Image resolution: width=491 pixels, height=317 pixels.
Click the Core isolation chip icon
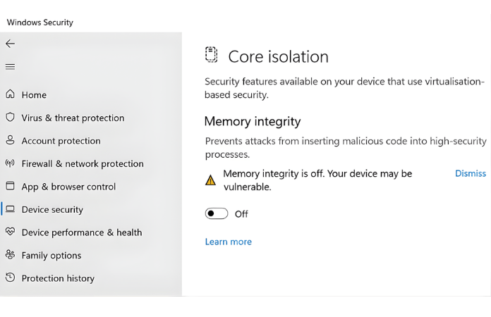click(x=211, y=56)
